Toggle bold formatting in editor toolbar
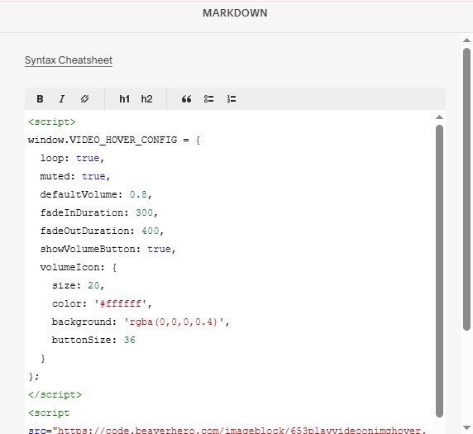This screenshot has height=434, width=473. [40, 99]
